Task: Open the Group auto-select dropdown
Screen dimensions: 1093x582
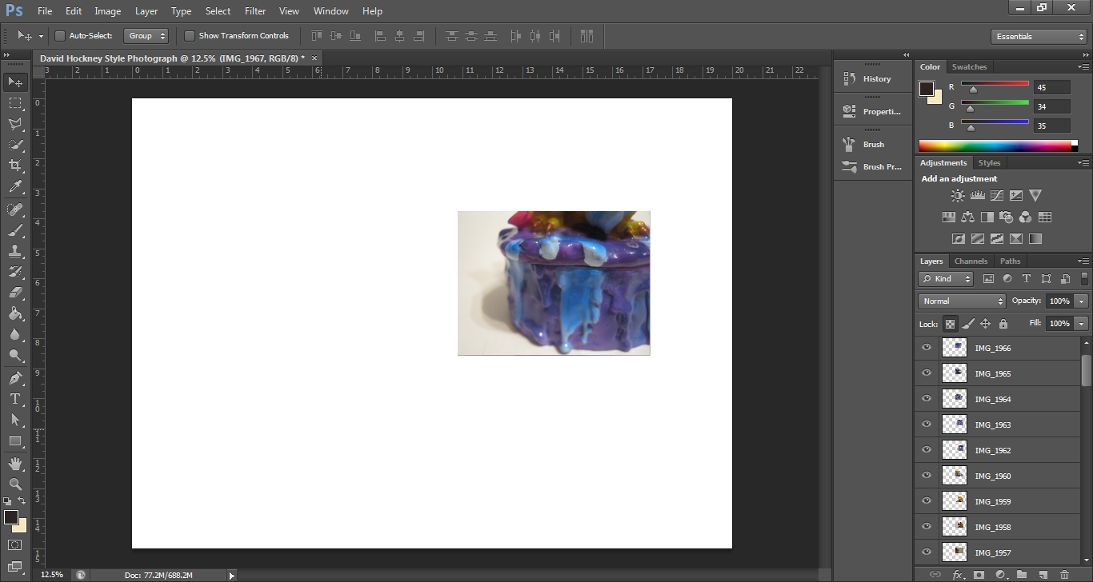Action: point(146,36)
